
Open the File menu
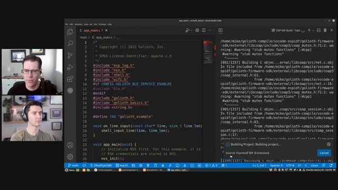pos(67,24)
